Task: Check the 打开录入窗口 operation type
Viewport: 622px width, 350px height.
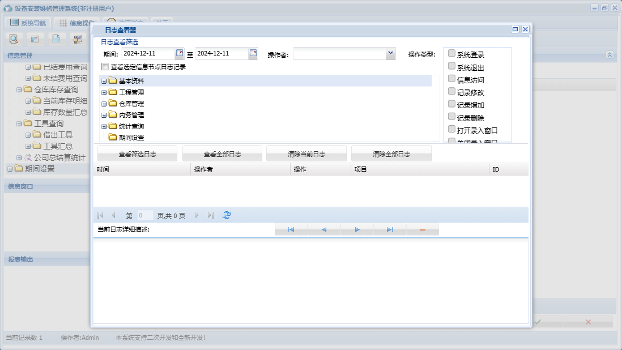Action: [x=451, y=129]
